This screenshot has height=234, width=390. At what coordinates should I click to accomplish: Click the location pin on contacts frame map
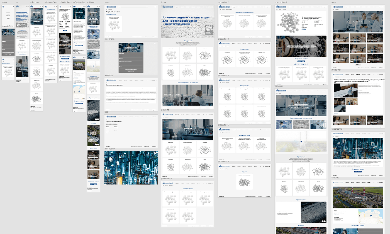point(370,215)
